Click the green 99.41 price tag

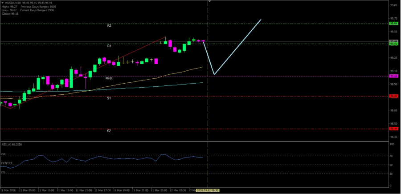coord(393,44)
